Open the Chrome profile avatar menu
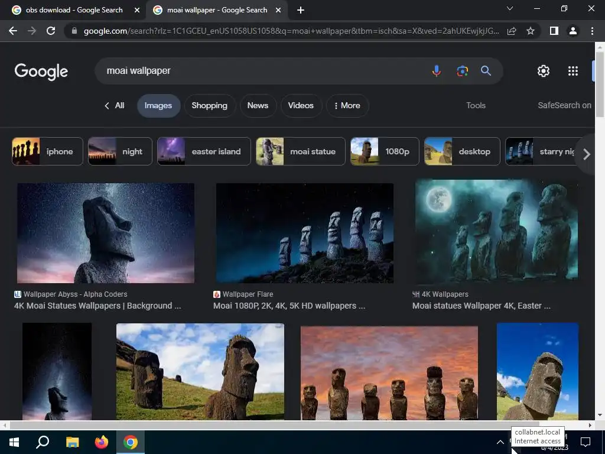605x454 pixels. click(573, 31)
